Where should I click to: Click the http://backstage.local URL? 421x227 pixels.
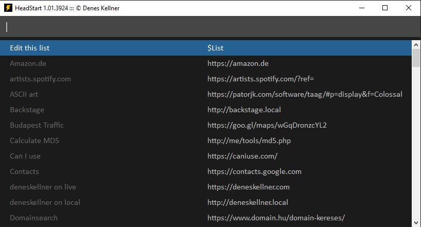pyautogui.click(x=244, y=110)
